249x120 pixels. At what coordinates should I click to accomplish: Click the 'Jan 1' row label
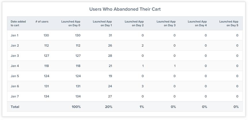click(14, 35)
